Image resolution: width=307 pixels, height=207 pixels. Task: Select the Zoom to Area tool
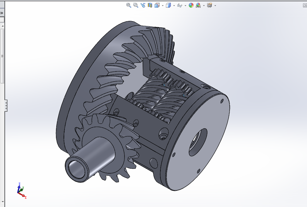136,5
